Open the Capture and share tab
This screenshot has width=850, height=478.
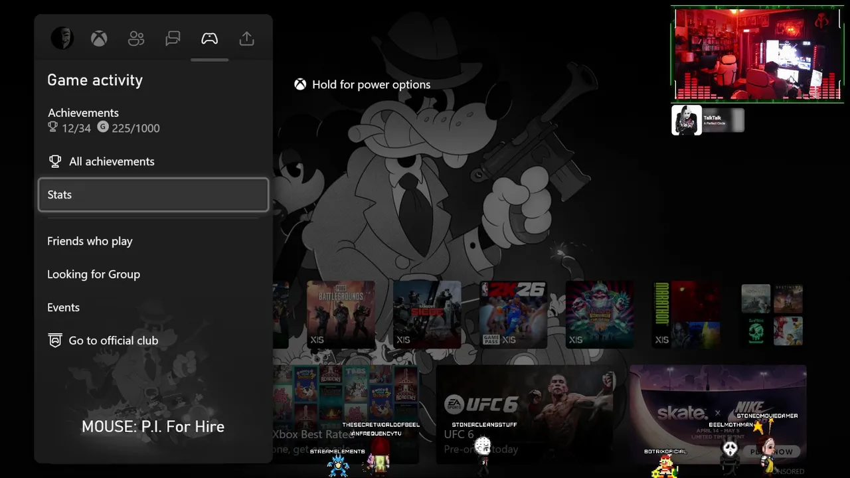coord(247,39)
